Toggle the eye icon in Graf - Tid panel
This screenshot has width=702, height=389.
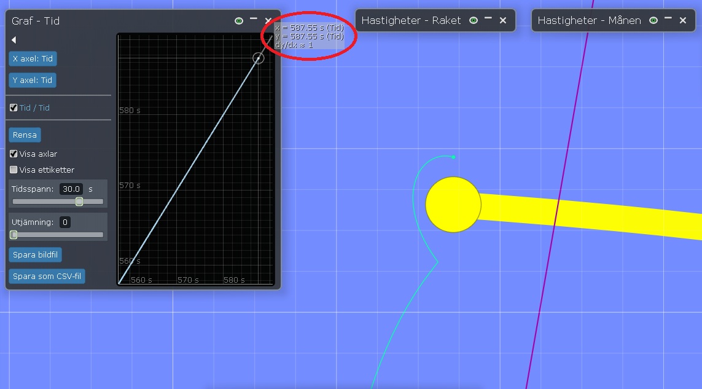[x=239, y=21]
